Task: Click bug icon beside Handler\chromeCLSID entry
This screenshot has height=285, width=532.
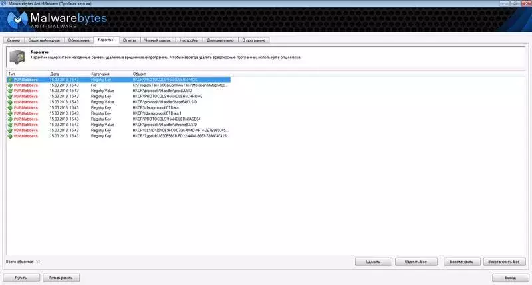Action: pos(10,125)
